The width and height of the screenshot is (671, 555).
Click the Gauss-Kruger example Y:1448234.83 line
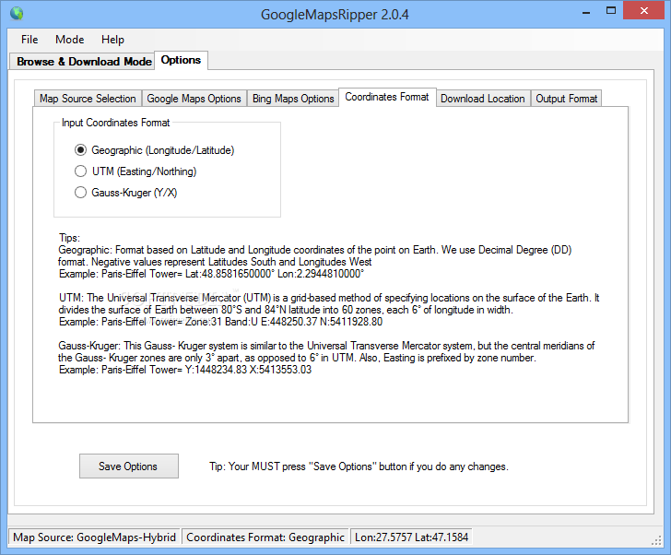coord(185,370)
